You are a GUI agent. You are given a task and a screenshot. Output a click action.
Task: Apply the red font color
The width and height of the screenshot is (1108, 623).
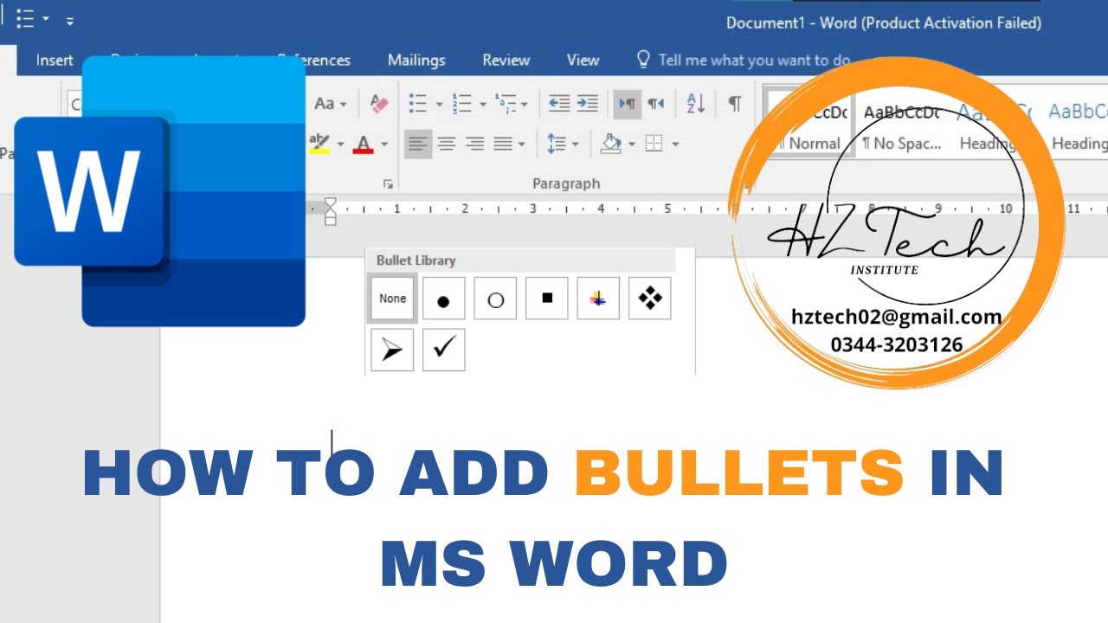364,144
